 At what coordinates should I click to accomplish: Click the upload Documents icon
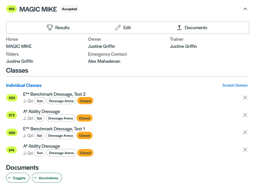pyautogui.click(x=179, y=27)
